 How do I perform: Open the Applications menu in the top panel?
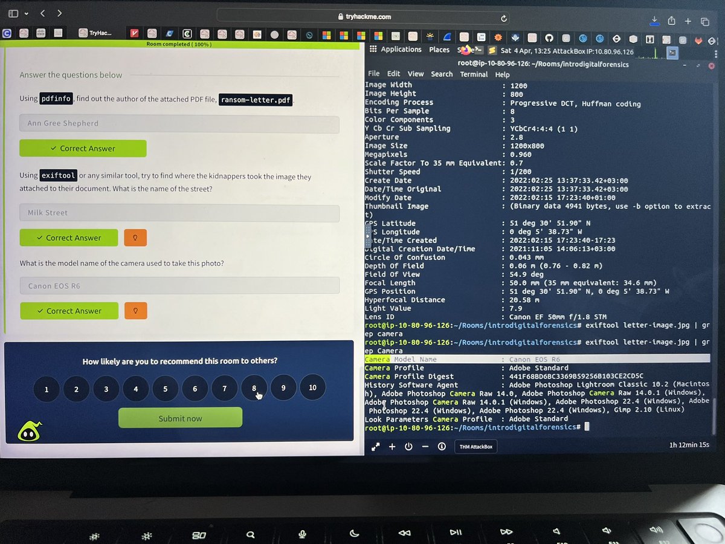pos(401,50)
